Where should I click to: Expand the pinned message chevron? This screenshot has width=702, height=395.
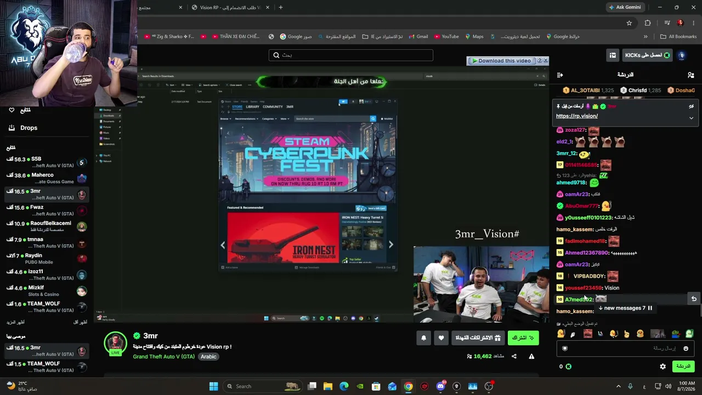[691, 118]
